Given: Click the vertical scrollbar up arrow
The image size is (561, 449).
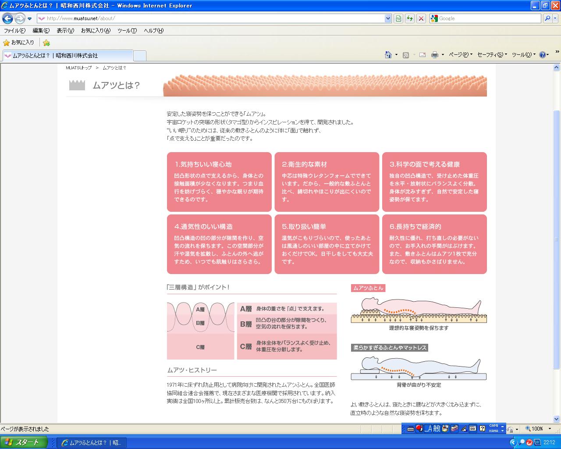Looking at the screenshot, I should pos(557,68).
